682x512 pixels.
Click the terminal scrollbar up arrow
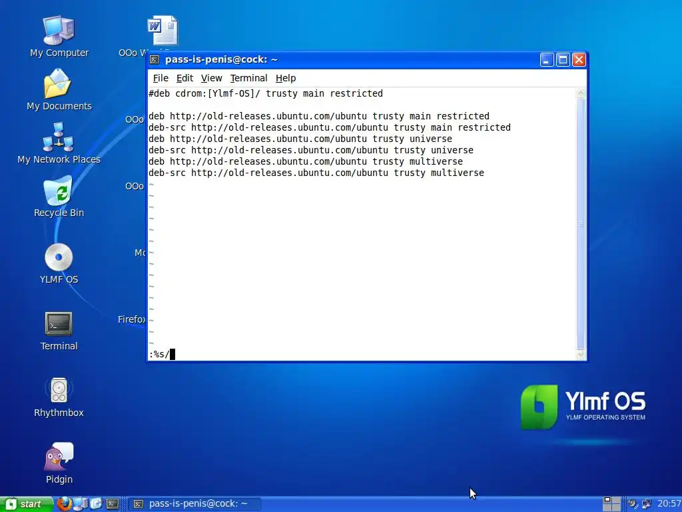pos(581,93)
